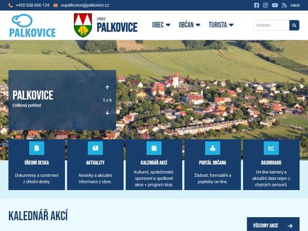Image resolution: width=308 pixels, height=231 pixels.
Task: Click the blue Palkovice logo
Action: (x=32, y=25)
